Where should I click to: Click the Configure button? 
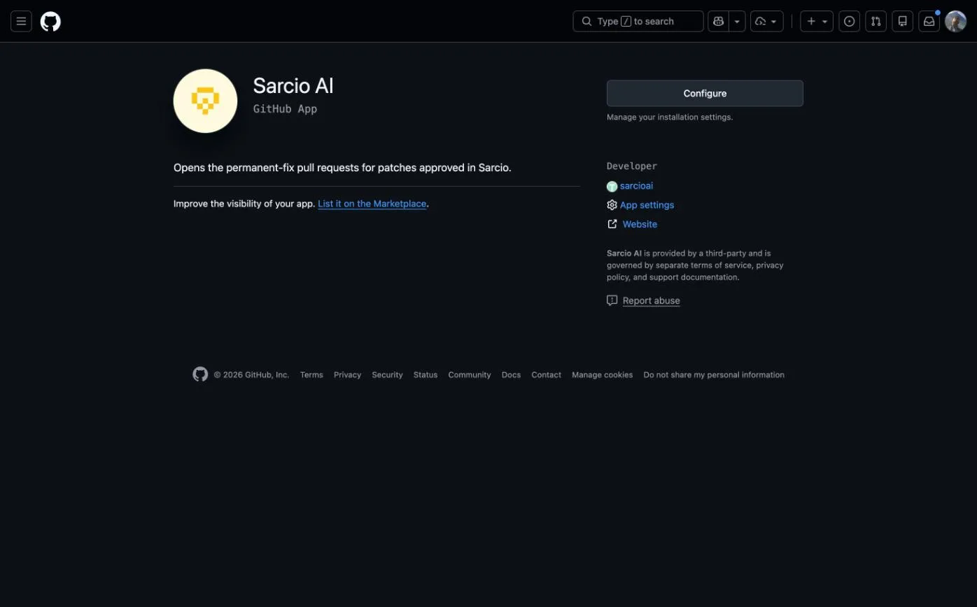tap(705, 93)
